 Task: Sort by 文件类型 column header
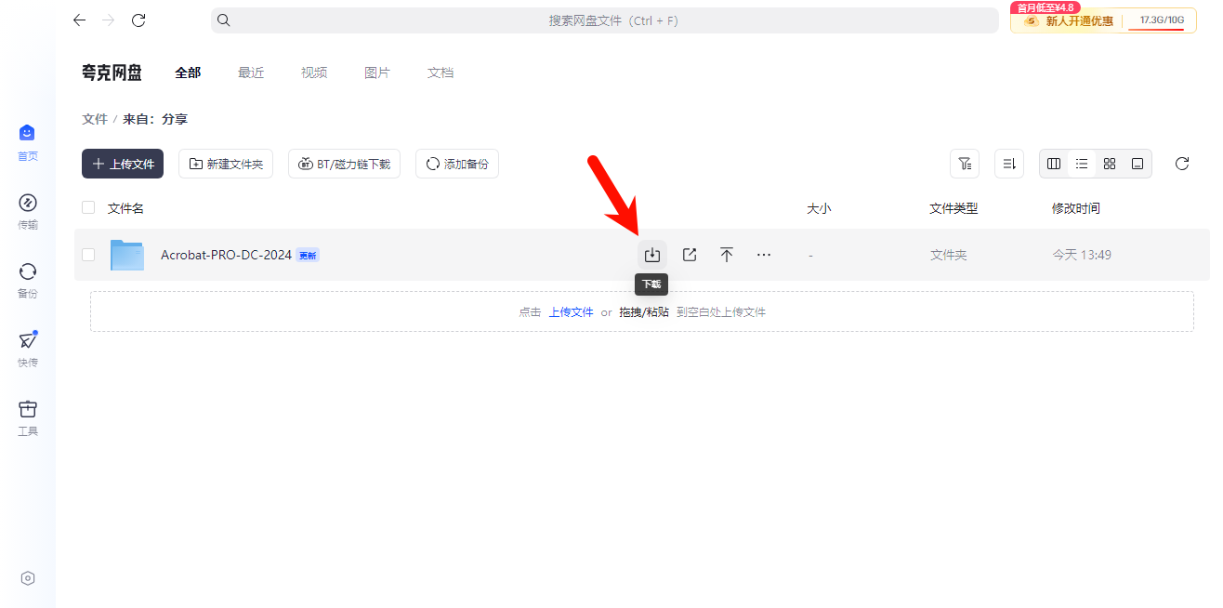point(953,208)
